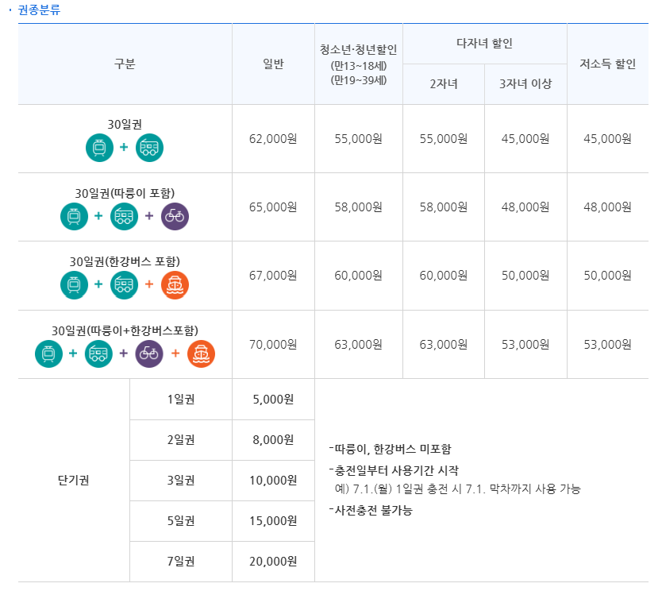Select the 저소득 할인 header cell
The height and width of the screenshot is (591, 662).
(607, 64)
